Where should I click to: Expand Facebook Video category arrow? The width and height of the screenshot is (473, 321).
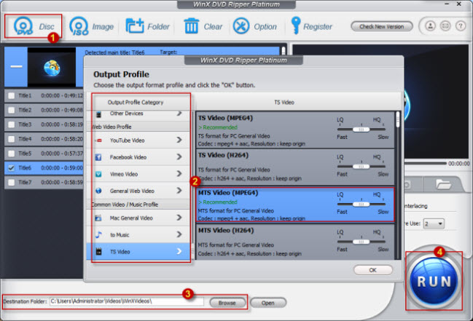179,156
